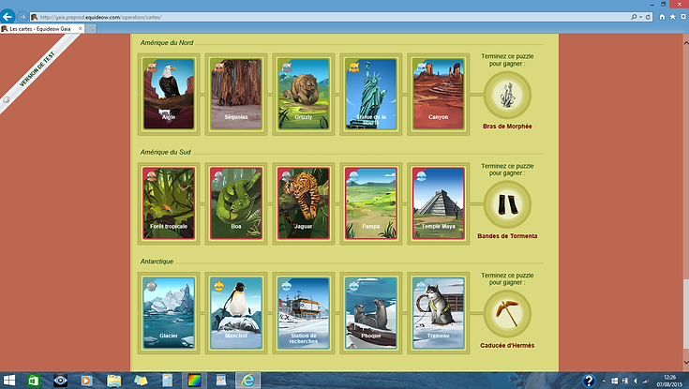
Task: Click the browser back arrow button
Action: 7,17
